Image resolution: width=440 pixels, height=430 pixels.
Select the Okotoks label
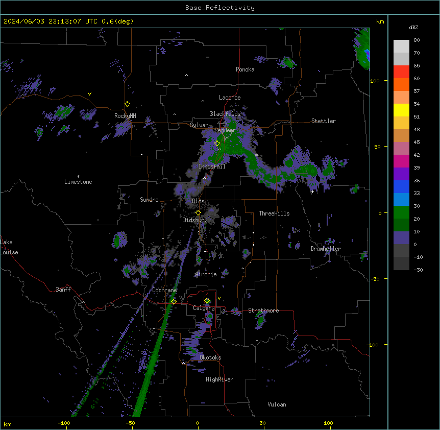tap(210, 357)
